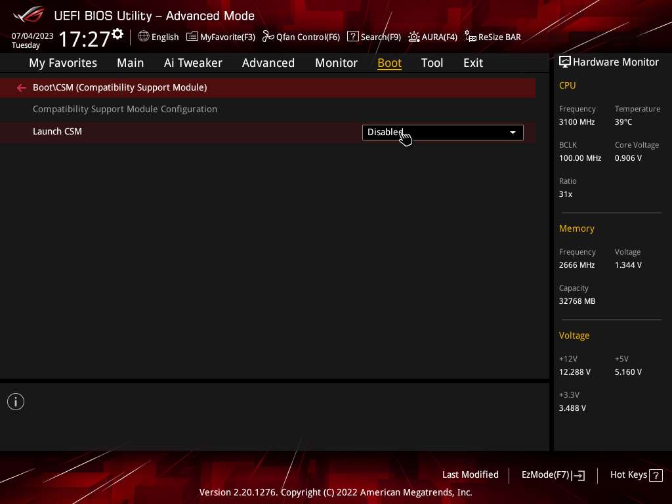Image resolution: width=672 pixels, height=504 pixels.
Task: Click the Launch CSM dropdown arrow
Action: [513, 133]
